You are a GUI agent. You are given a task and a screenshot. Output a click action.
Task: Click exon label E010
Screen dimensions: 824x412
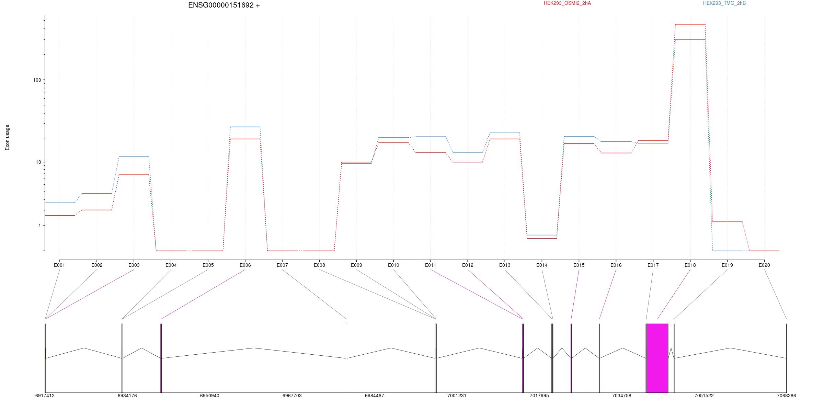pos(393,265)
